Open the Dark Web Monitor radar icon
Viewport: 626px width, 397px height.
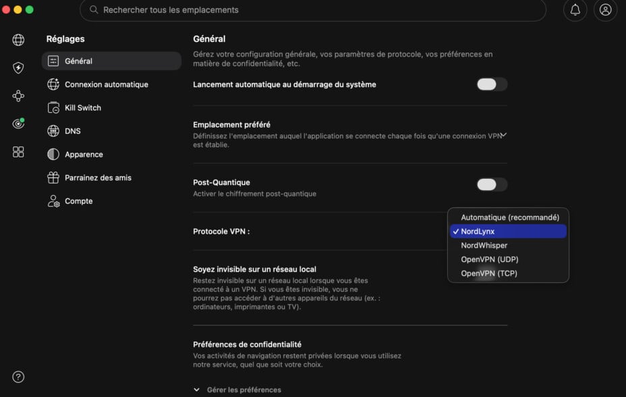pos(18,124)
